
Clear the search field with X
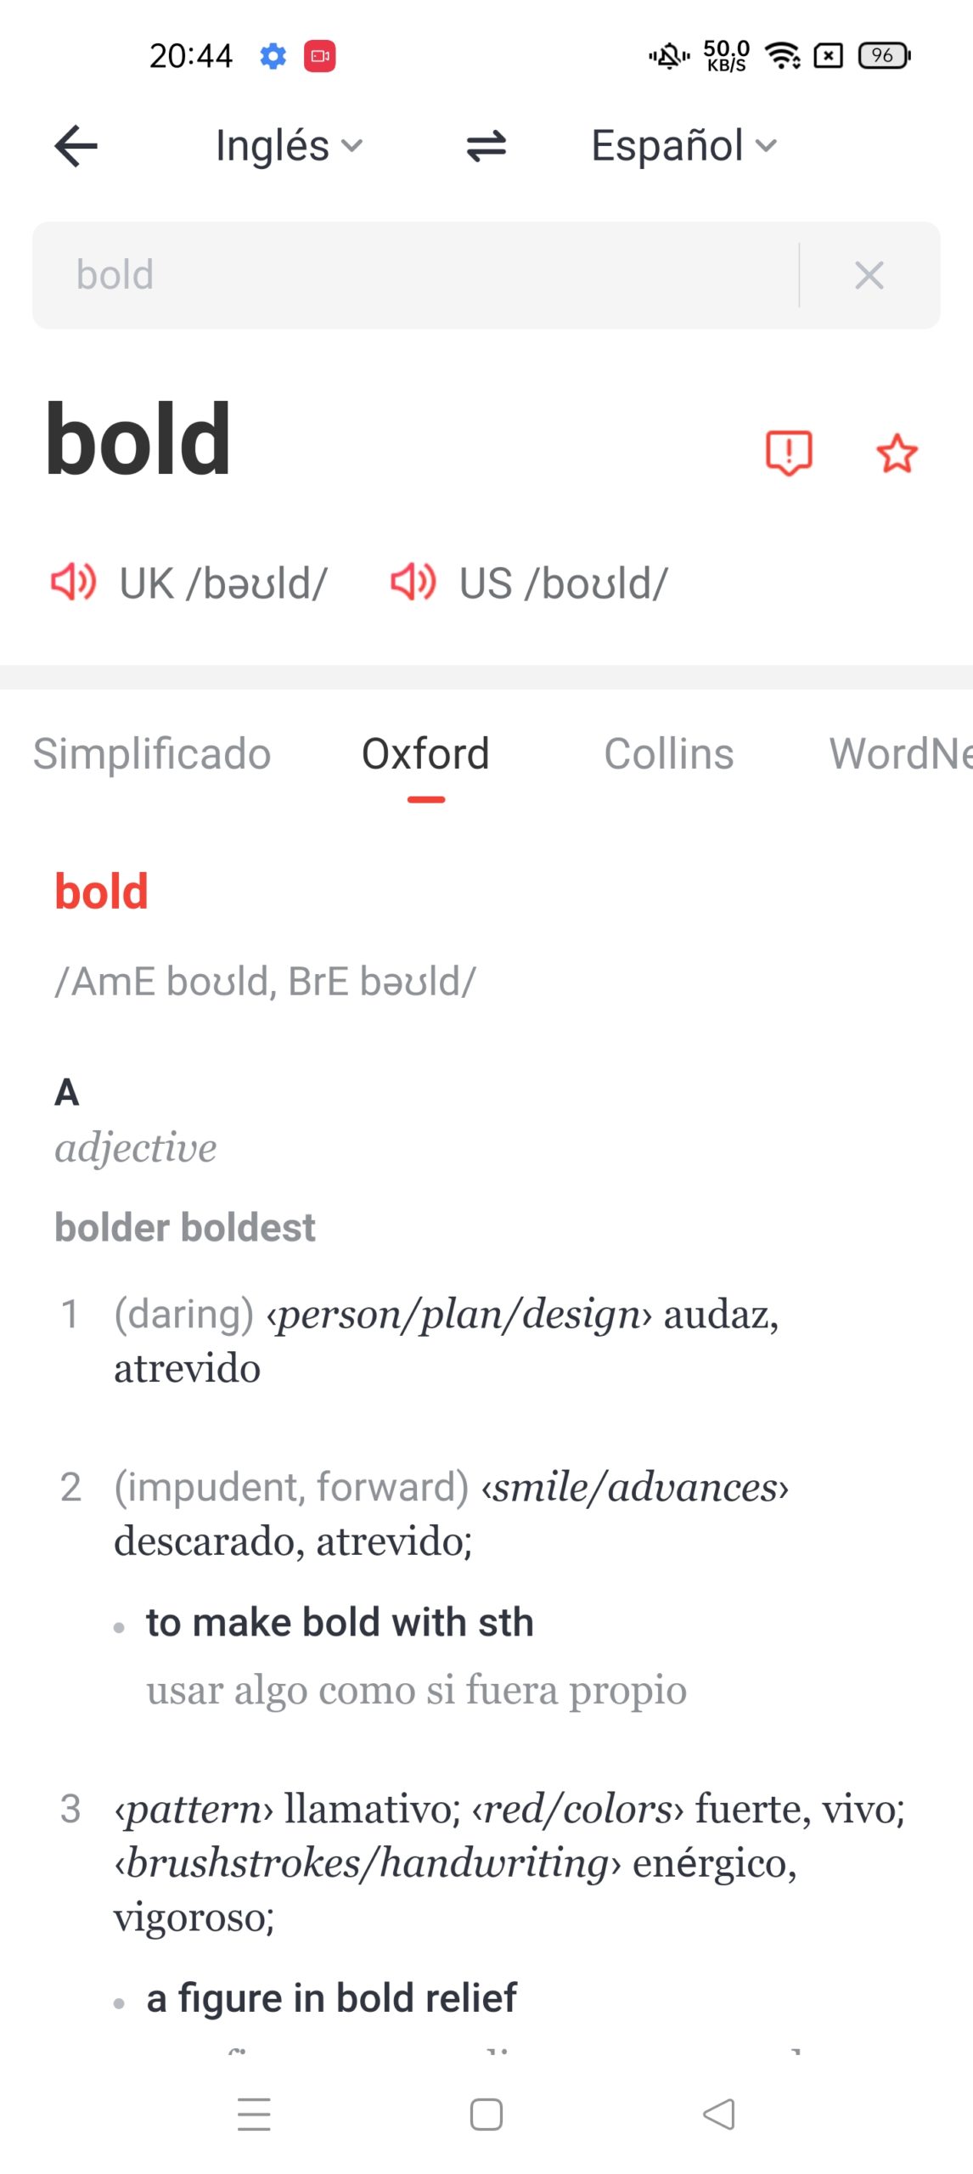click(x=869, y=275)
